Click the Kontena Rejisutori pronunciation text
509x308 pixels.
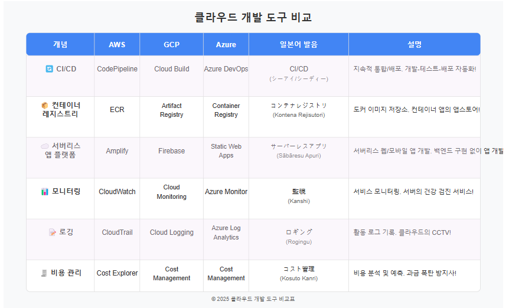click(x=299, y=115)
